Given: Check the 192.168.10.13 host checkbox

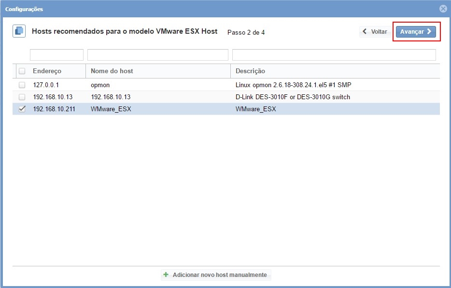Looking at the screenshot, I should [22, 97].
